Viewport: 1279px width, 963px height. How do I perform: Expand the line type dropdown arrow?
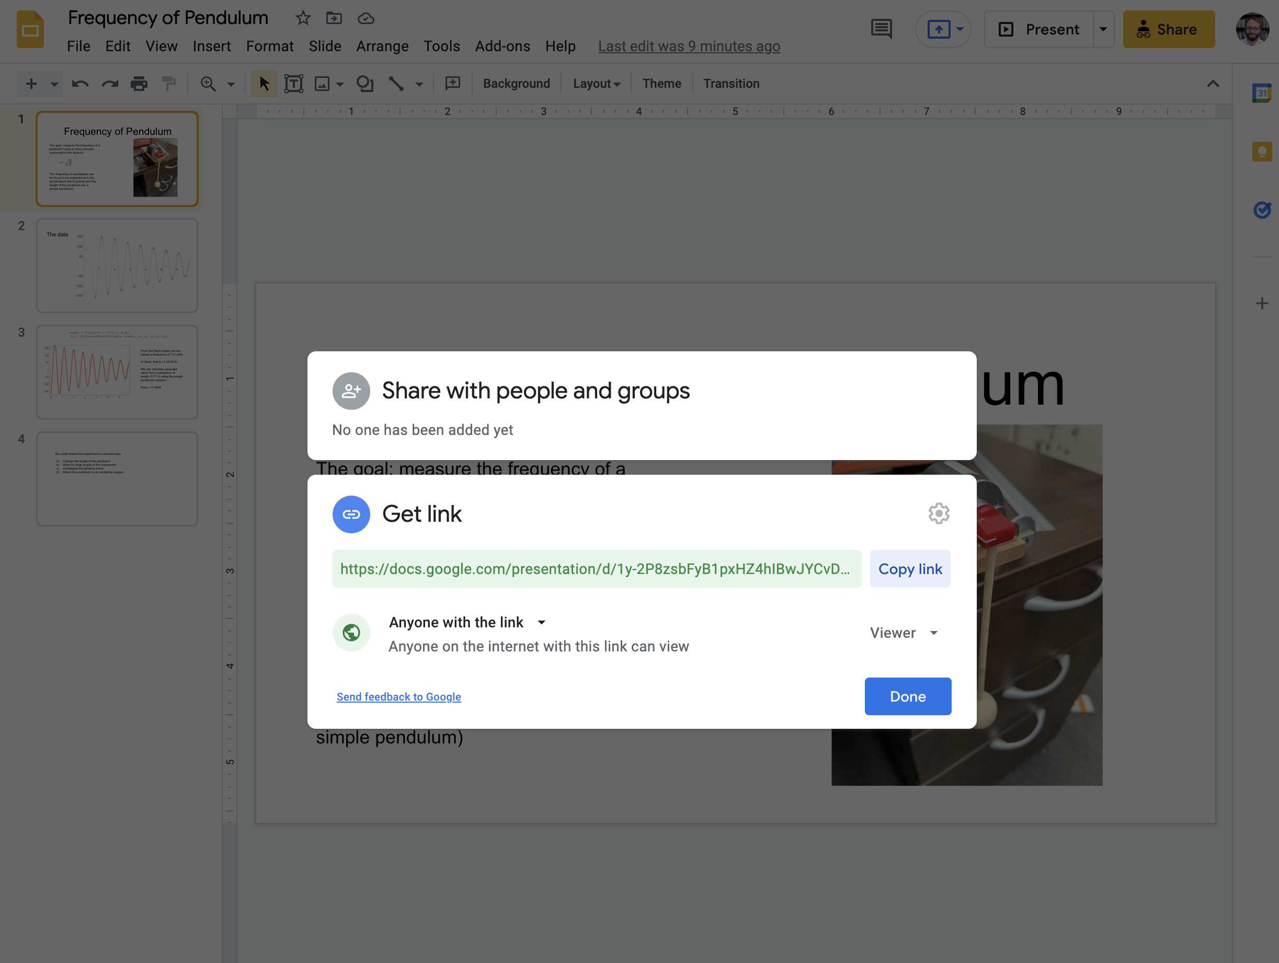coord(419,84)
